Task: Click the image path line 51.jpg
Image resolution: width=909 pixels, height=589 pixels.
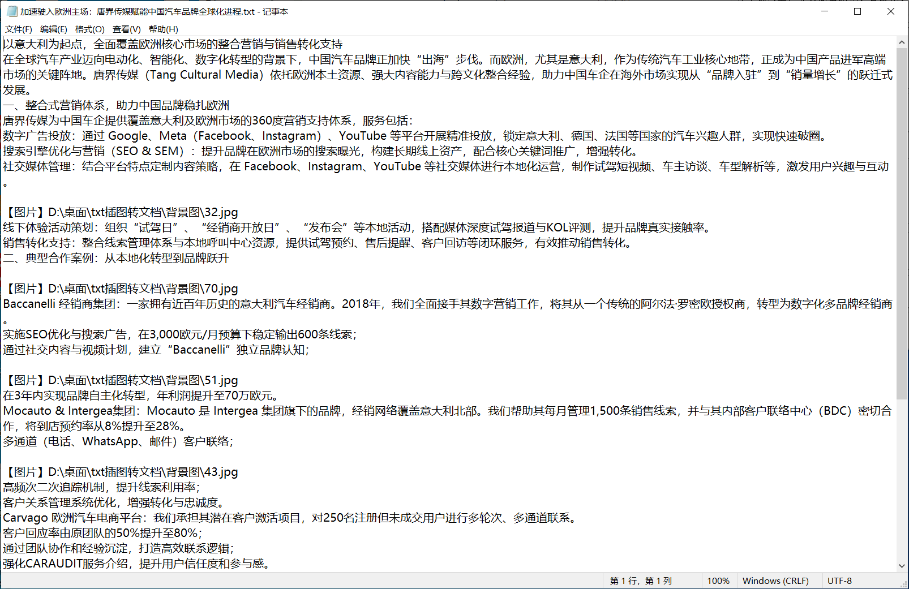Action: 121,380
